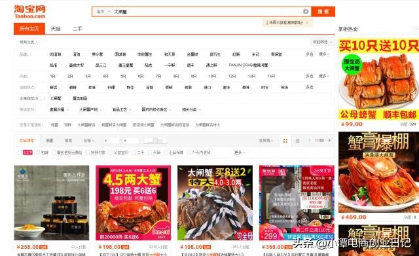
Task: Enable multi-select 多选 for brands
Action: point(309,54)
